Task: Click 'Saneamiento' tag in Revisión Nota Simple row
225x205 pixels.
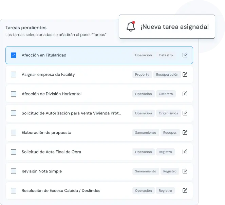Action: point(146,171)
